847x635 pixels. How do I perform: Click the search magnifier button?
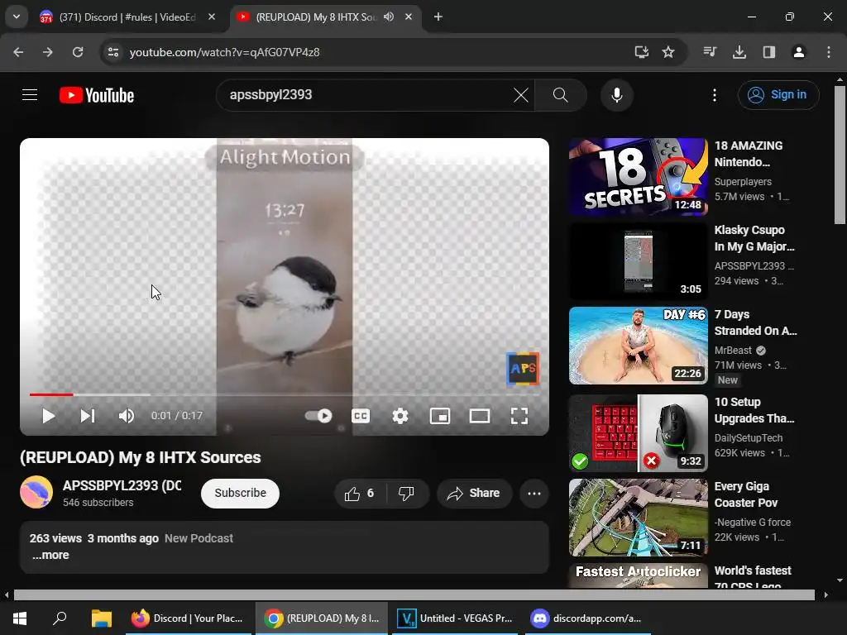pos(560,95)
